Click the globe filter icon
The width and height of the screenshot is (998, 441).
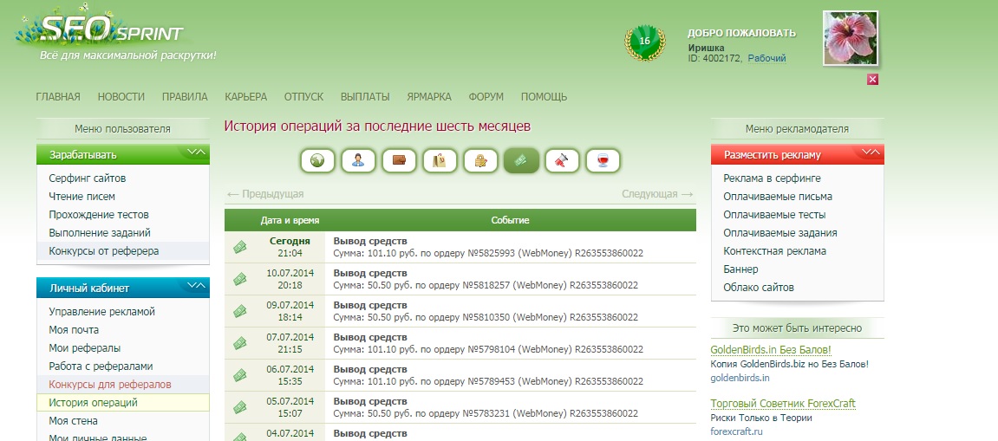click(x=317, y=160)
